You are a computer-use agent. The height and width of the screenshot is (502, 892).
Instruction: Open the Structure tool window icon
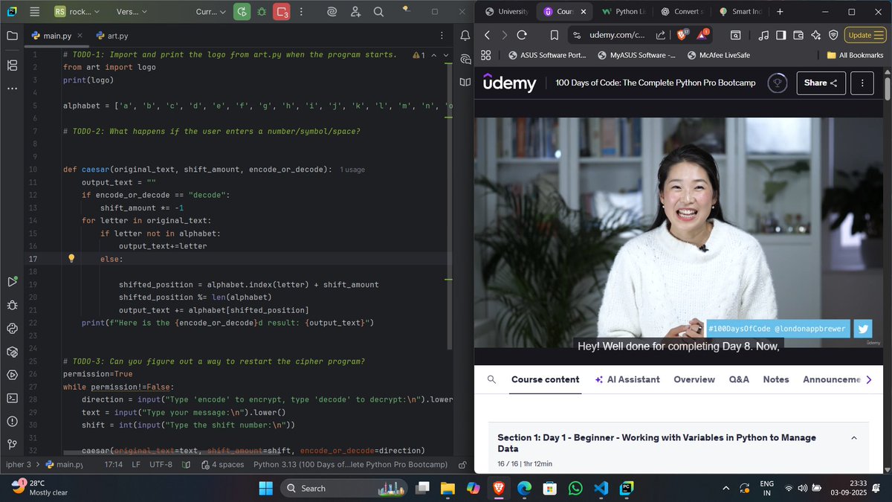[12, 65]
